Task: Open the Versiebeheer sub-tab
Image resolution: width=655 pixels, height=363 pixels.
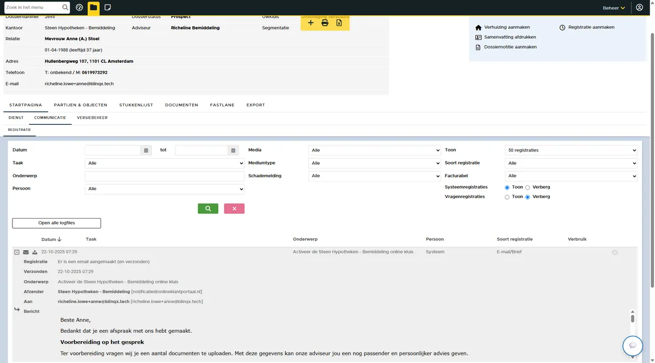Action: (x=92, y=117)
